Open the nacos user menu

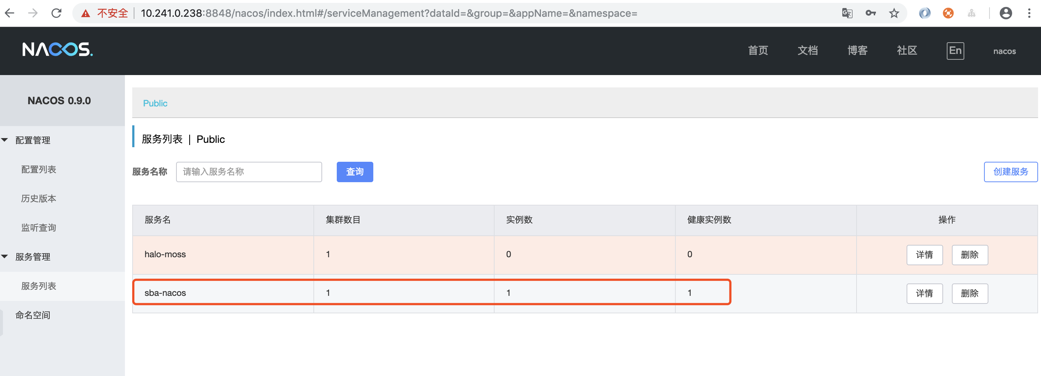[1004, 51]
